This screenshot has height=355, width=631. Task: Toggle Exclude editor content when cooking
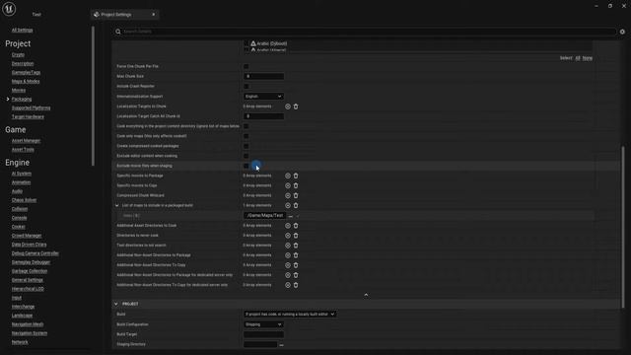[246, 156]
